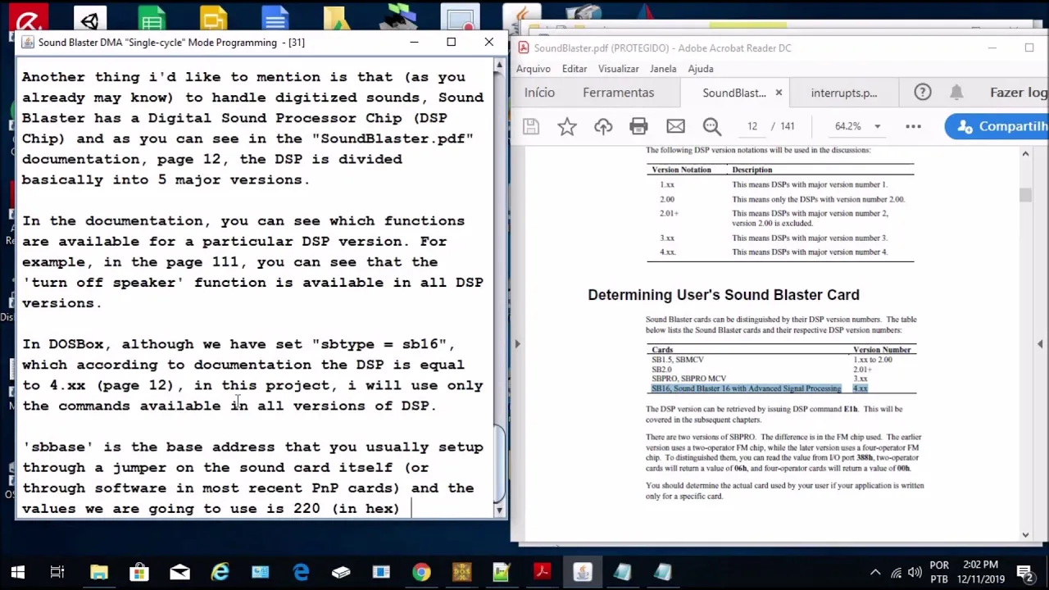
Task: Open Acrobat notifications bell
Action: 956,93
